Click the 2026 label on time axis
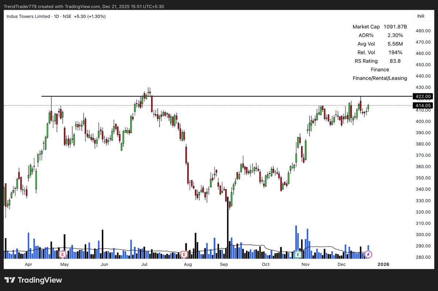The width and height of the screenshot is (438, 291). [384, 264]
